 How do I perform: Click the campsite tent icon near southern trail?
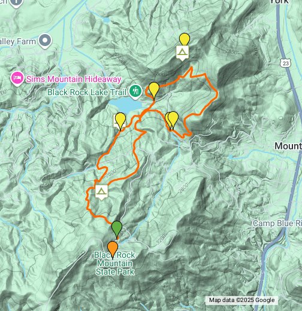102,192
